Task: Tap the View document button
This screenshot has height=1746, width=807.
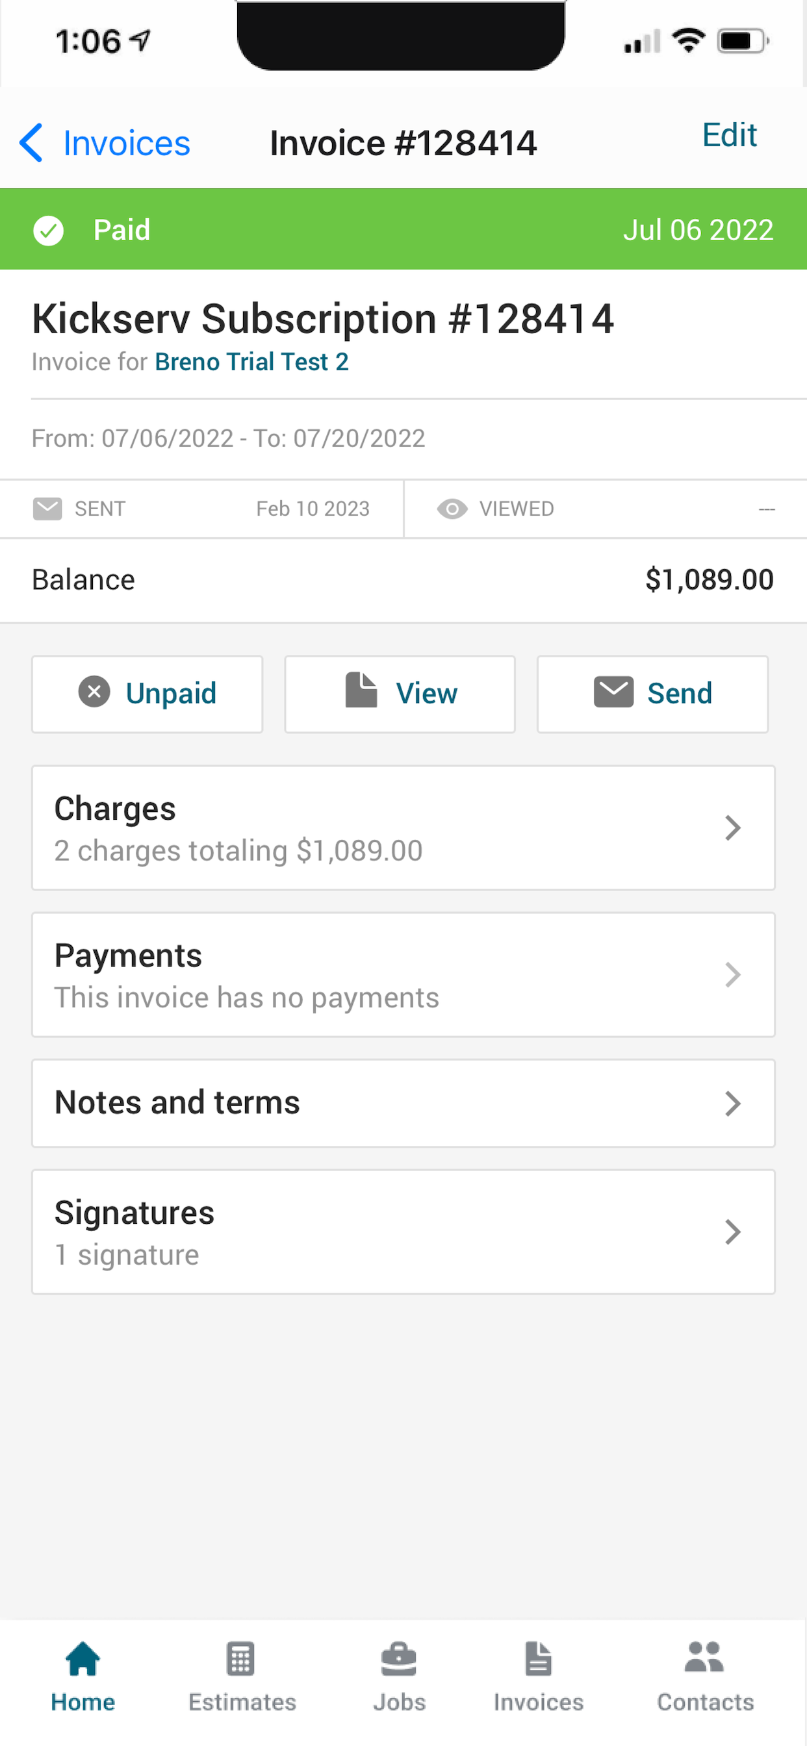Action: [400, 694]
